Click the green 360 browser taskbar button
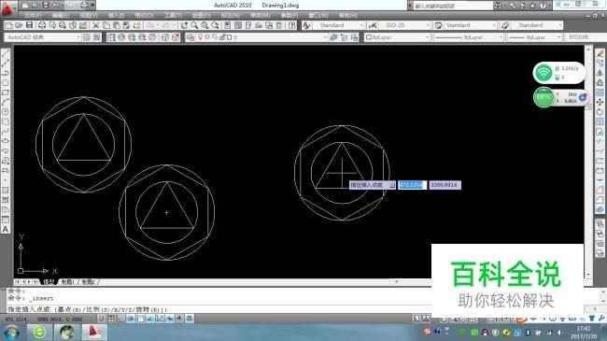The height and width of the screenshot is (341, 607). coord(39,332)
